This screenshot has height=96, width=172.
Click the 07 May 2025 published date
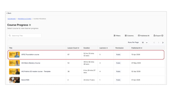[x=136, y=63]
